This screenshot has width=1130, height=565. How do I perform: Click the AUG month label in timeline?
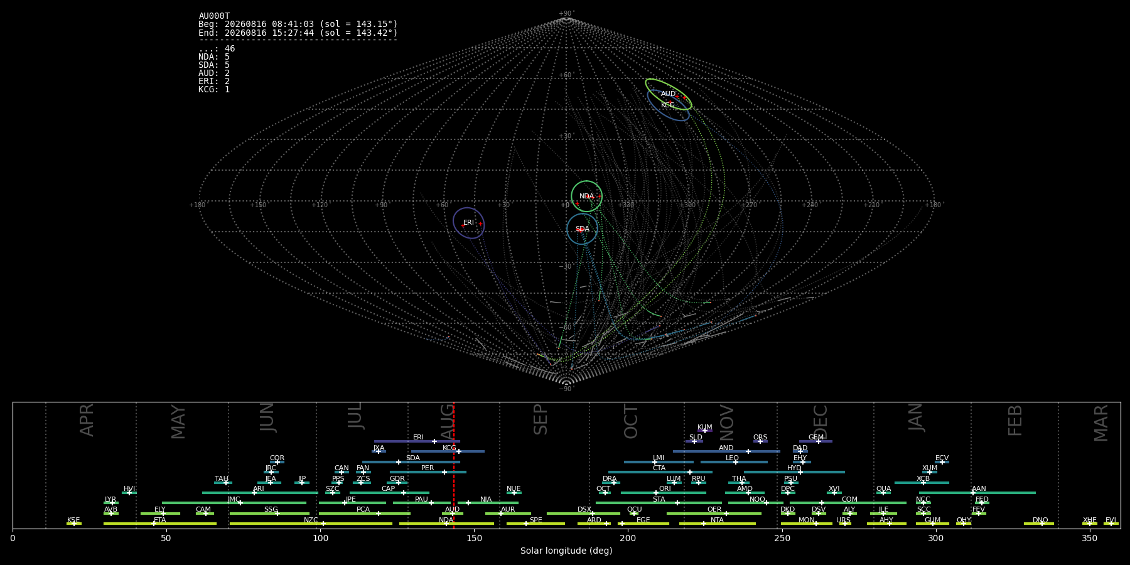(x=447, y=419)
